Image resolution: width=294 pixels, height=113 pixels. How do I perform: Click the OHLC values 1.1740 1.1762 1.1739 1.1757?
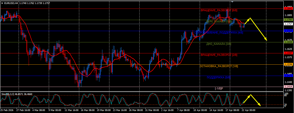pyautogui.click(x=34, y=3)
